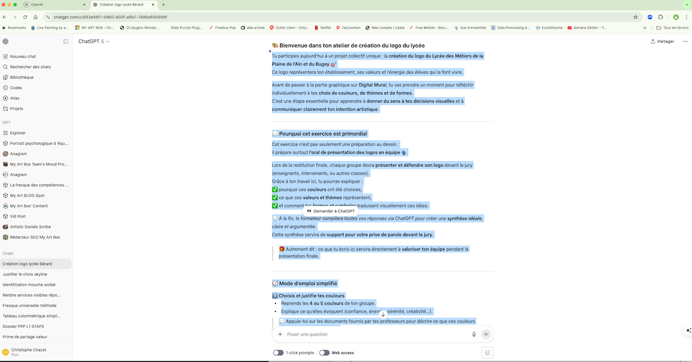
Task: Open Codex from the sidebar
Action: pos(16,88)
